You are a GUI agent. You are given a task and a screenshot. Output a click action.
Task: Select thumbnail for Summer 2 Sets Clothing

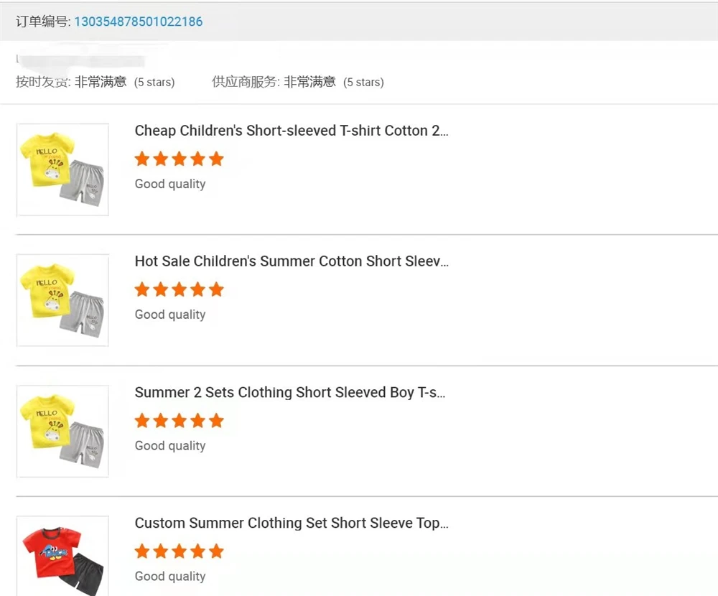pos(62,431)
